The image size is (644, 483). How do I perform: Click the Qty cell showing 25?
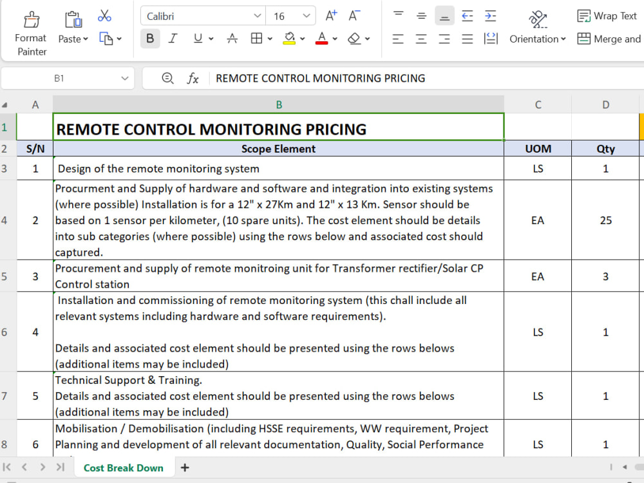[606, 220]
